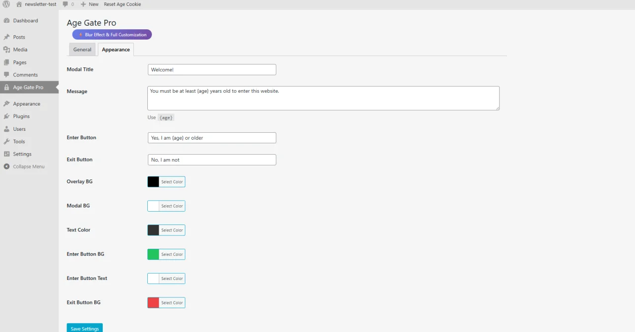Click the Modal Title label
Screen dimensions: 635x332
[x=80, y=69]
